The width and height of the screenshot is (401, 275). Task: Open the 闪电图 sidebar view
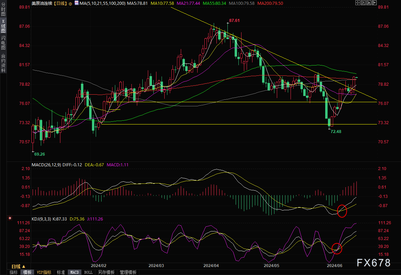(x=3, y=43)
